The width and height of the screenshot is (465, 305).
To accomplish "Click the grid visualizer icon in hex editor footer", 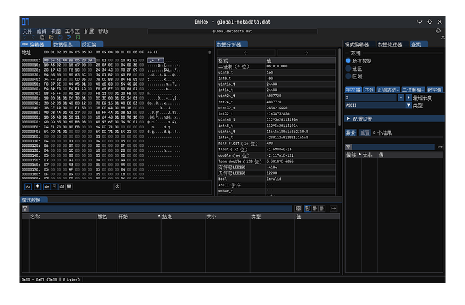I will [x=69, y=186].
